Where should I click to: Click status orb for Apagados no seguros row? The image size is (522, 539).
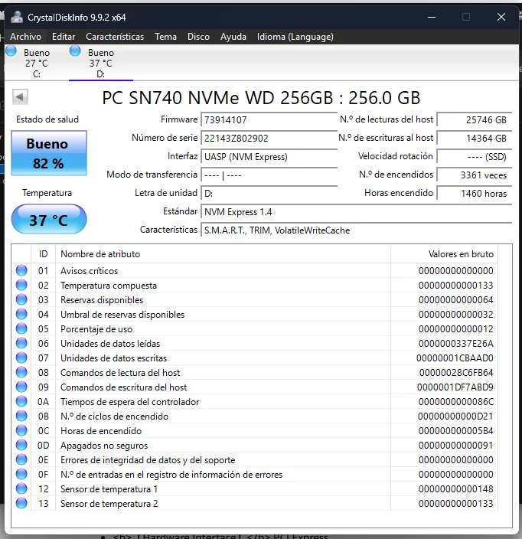coord(21,445)
